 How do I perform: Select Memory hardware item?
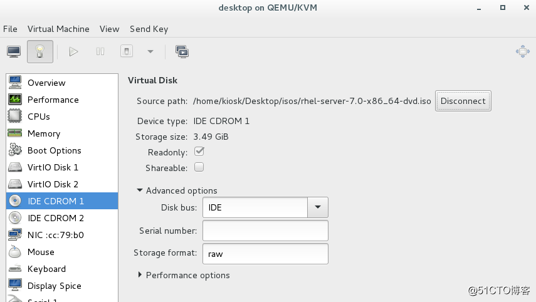coord(62,133)
